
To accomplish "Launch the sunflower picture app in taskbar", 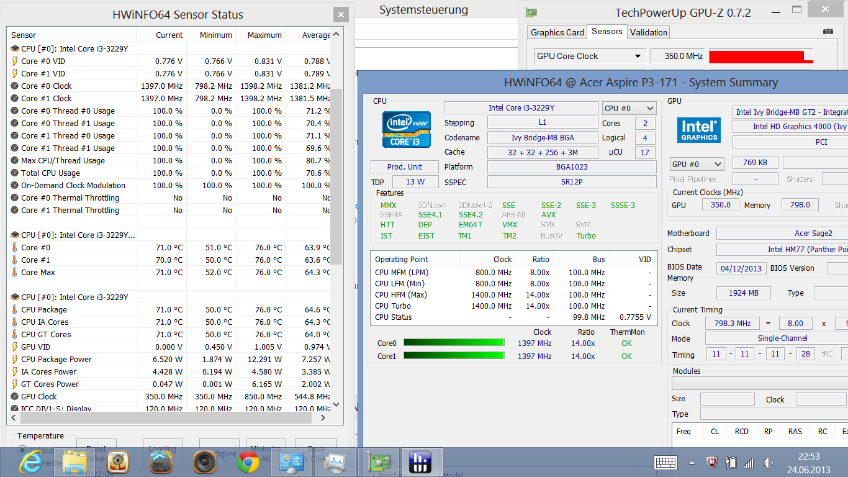I will click(117, 461).
